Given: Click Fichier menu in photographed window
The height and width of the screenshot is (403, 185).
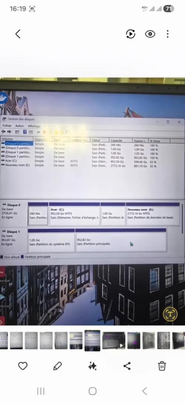Looking at the screenshot, I should click(7, 126).
